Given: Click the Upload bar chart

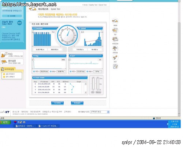Looking at the screenshot, I should pyautogui.click(x=93, y=39).
